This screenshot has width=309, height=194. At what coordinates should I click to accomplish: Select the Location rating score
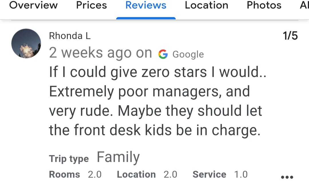(171, 174)
